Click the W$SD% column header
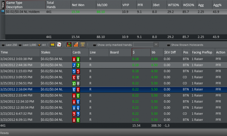The width and height of the screenshot is (227, 136). 189,5
